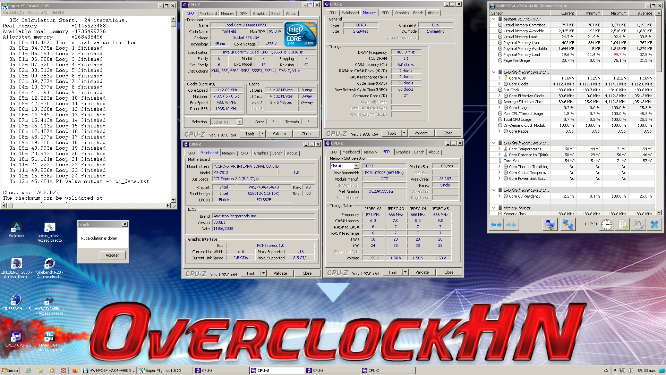Collapse System: MSI MS-7513 sensor group

coord(494,19)
